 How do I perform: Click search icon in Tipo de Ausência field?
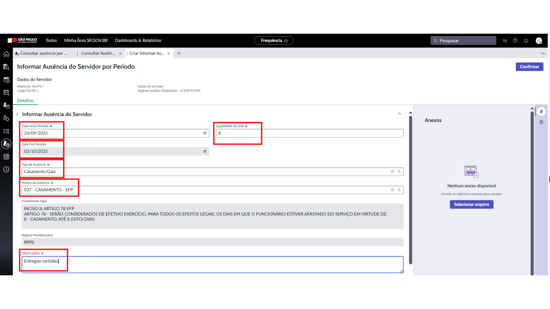click(x=399, y=172)
